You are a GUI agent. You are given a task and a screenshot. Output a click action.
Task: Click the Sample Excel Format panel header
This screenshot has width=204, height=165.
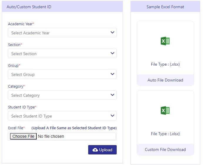point(165,7)
